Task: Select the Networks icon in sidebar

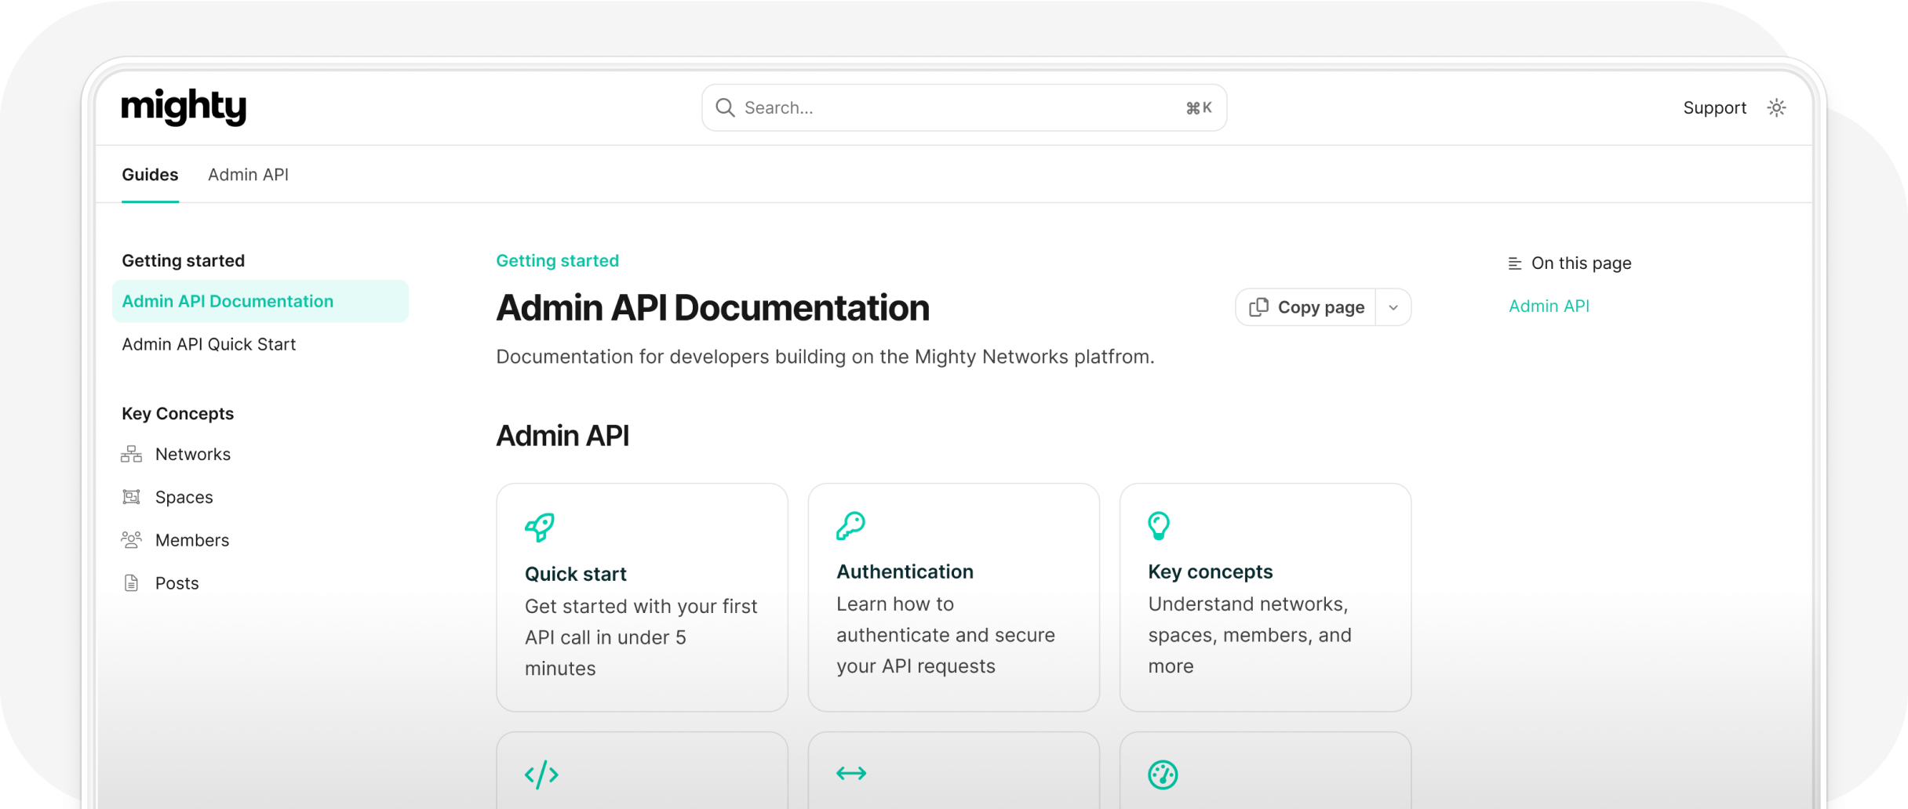Action: coord(131,453)
